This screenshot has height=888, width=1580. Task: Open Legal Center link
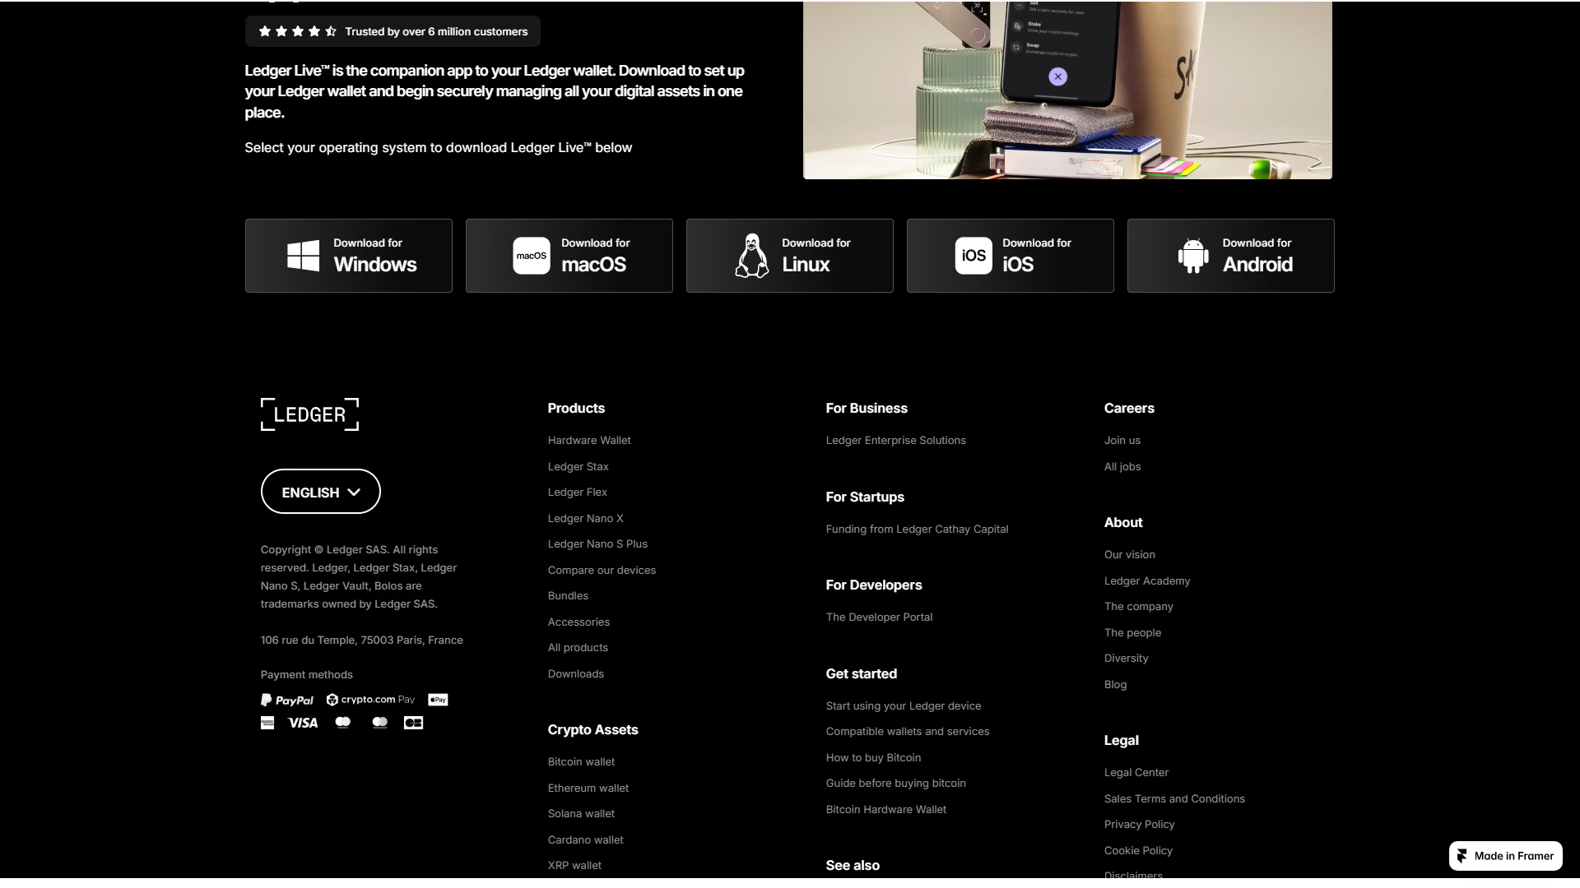click(x=1136, y=773)
